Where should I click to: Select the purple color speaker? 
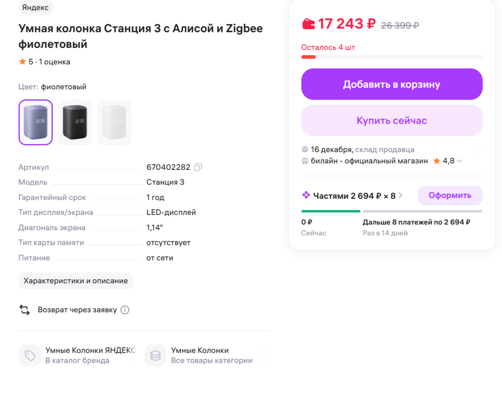[x=35, y=122]
